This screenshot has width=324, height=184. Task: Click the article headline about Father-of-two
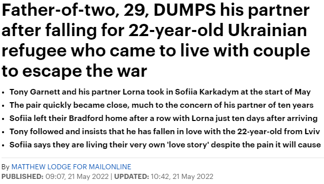pyautogui.click(x=156, y=41)
